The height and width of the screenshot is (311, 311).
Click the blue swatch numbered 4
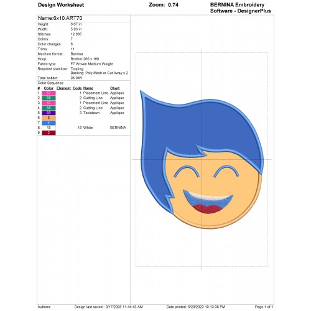point(49,123)
